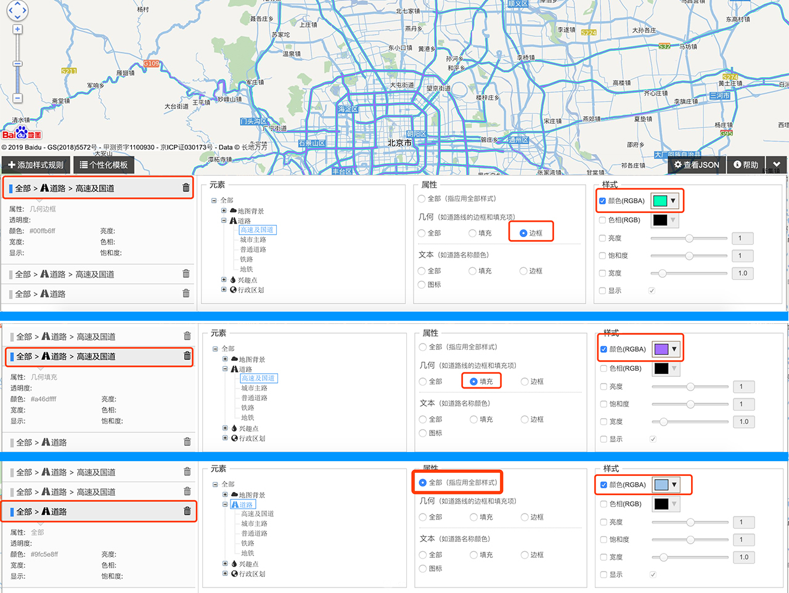Click the purple color swatch
The height and width of the screenshot is (593, 789).
click(x=661, y=349)
